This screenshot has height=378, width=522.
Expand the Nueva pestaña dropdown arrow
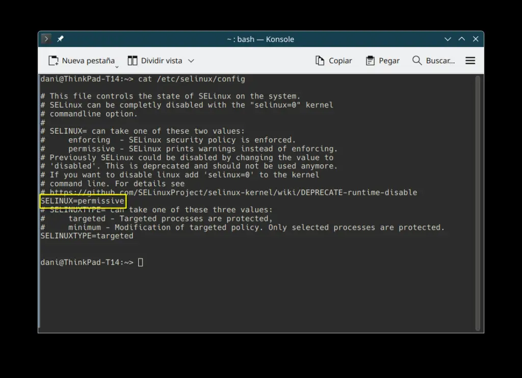click(x=117, y=66)
